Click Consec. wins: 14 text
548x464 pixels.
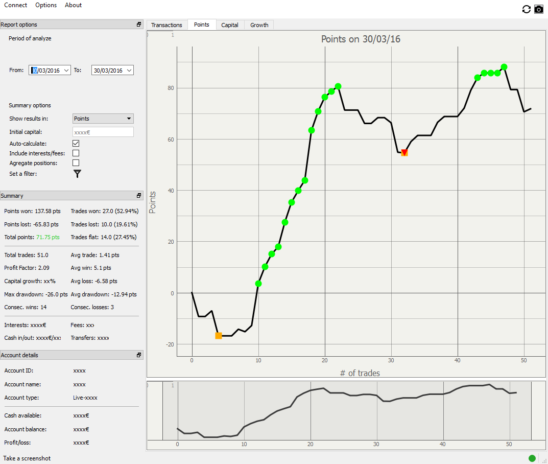click(x=25, y=307)
